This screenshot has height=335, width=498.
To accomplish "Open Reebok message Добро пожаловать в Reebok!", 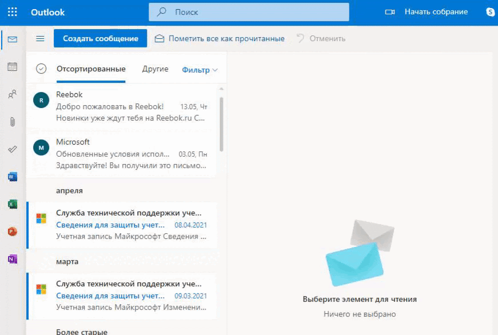I will click(x=122, y=106).
